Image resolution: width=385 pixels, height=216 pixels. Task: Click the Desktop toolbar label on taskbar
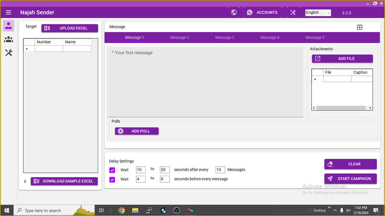(x=320, y=210)
